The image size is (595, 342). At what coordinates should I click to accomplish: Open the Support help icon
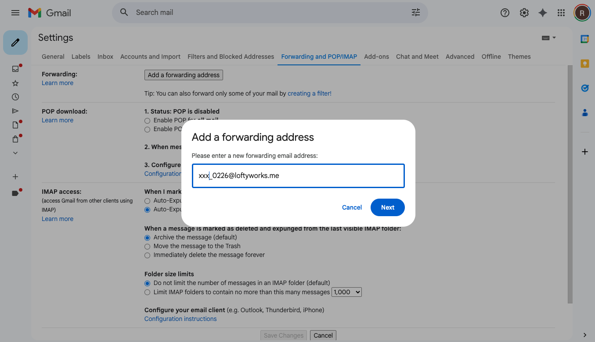pyautogui.click(x=505, y=13)
